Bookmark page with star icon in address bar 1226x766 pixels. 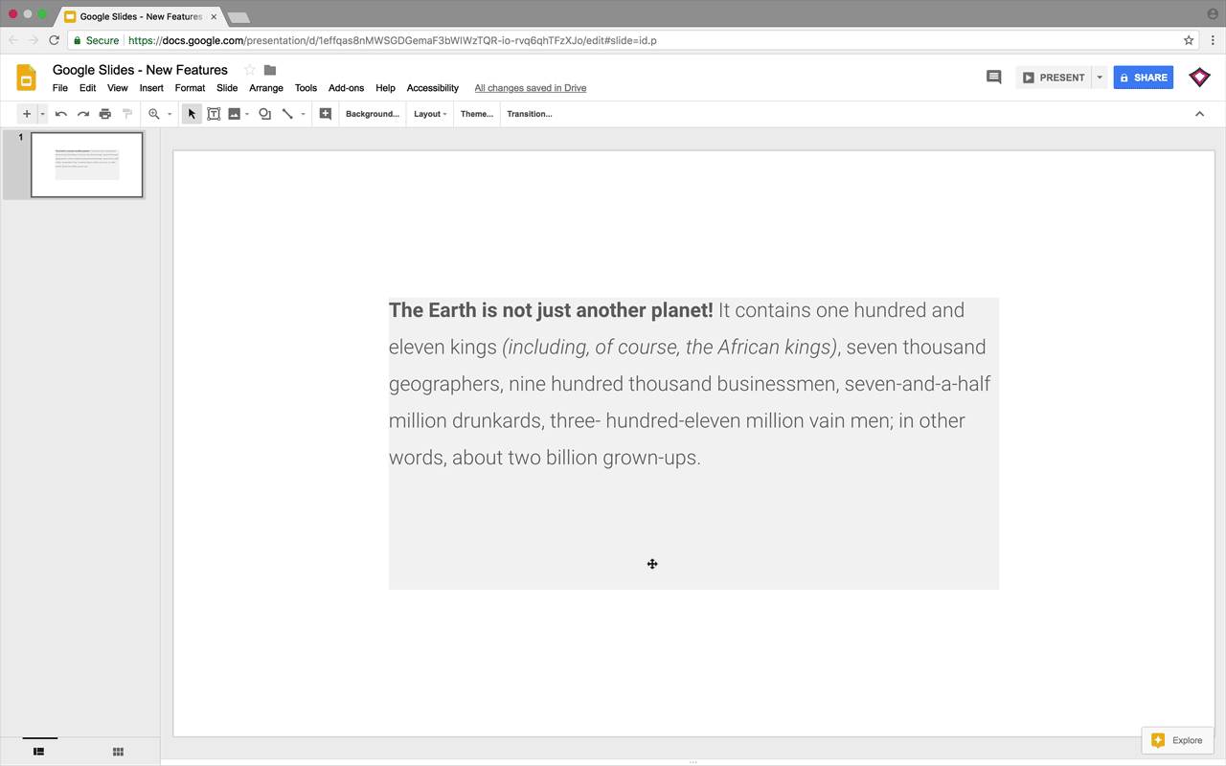tap(1189, 40)
